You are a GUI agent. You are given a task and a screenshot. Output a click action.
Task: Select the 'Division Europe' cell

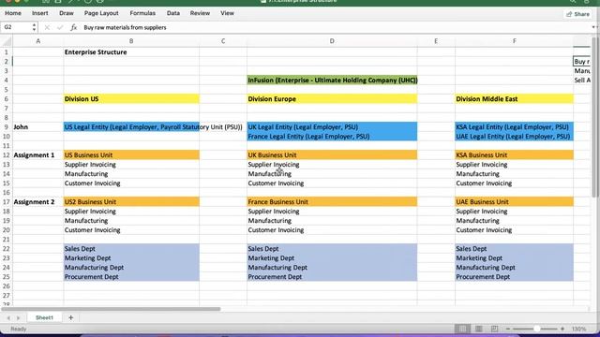pyautogui.click(x=332, y=99)
